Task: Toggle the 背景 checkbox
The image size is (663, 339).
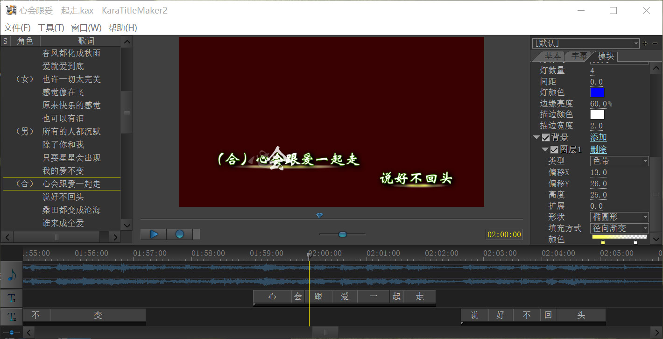Action: [x=546, y=138]
